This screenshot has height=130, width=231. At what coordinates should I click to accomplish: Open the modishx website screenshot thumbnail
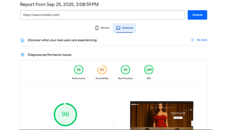pyautogui.click(x=162, y=114)
